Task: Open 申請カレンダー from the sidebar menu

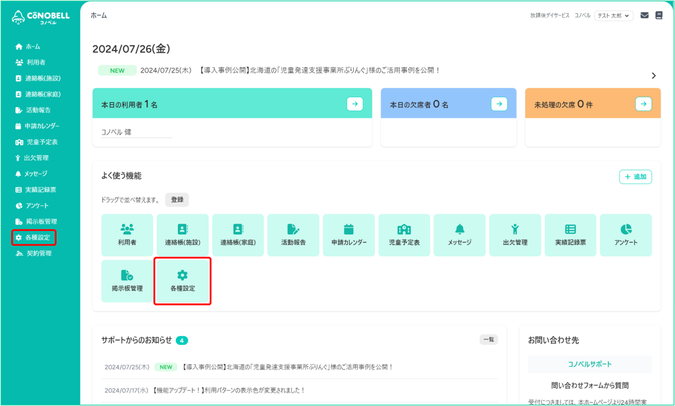Action: tap(37, 126)
